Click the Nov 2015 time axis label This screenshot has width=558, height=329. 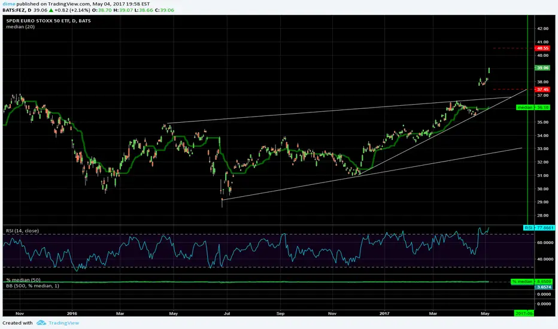[20, 313]
